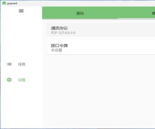Click the white indicator line under 高级 tab
The height and width of the screenshot is (129, 155).
pyautogui.click(x=136, y=18)
